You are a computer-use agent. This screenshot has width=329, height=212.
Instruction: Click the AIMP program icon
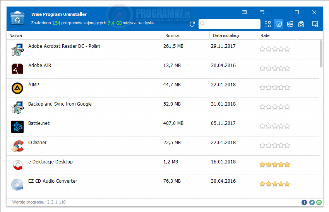coord(17,88)
